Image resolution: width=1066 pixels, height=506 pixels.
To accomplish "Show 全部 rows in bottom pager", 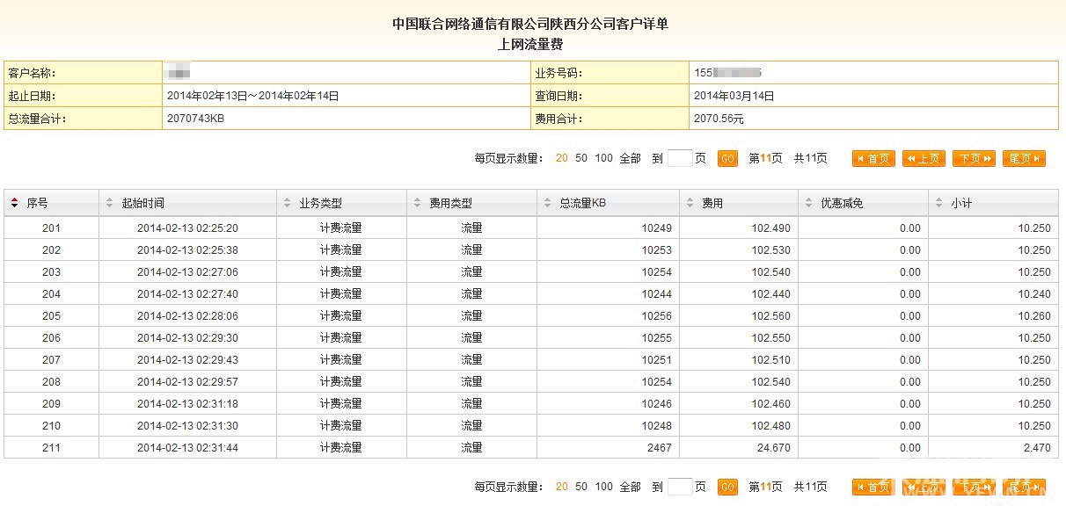I will [631, 487].
